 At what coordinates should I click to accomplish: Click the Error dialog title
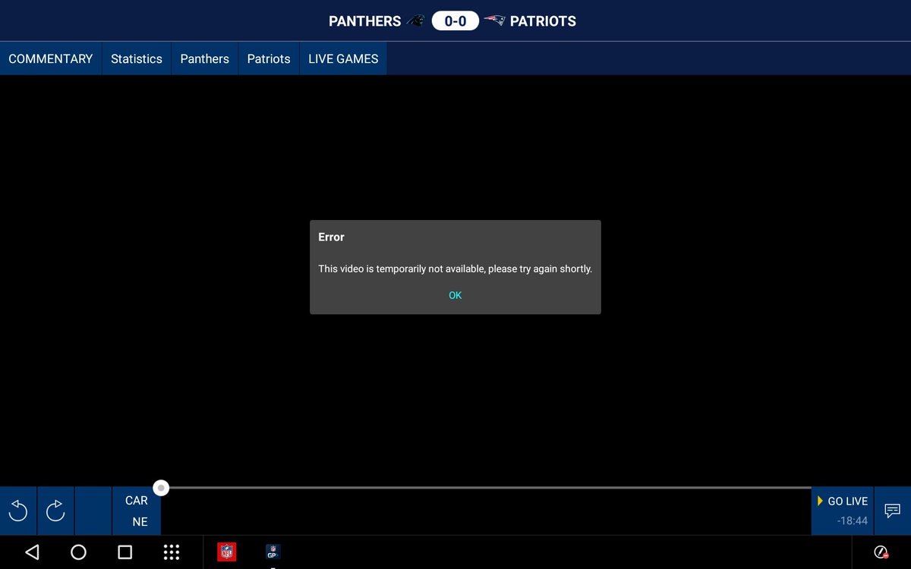point(331,237)
